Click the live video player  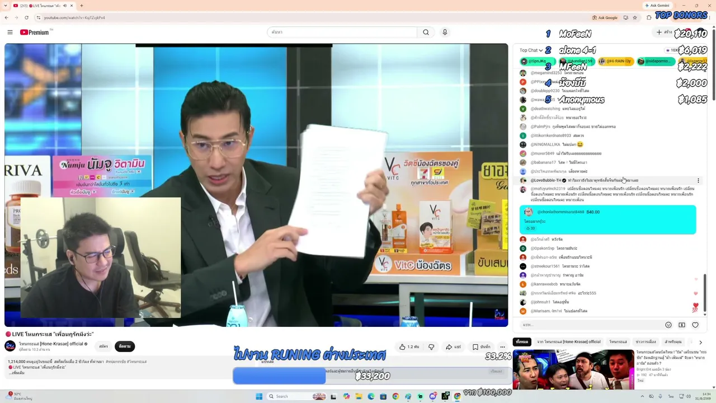(256, 185)
